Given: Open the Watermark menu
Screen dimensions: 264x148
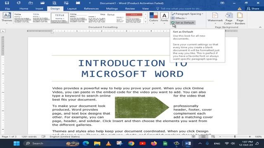Looking at the screenshot, I should [215, 18].
